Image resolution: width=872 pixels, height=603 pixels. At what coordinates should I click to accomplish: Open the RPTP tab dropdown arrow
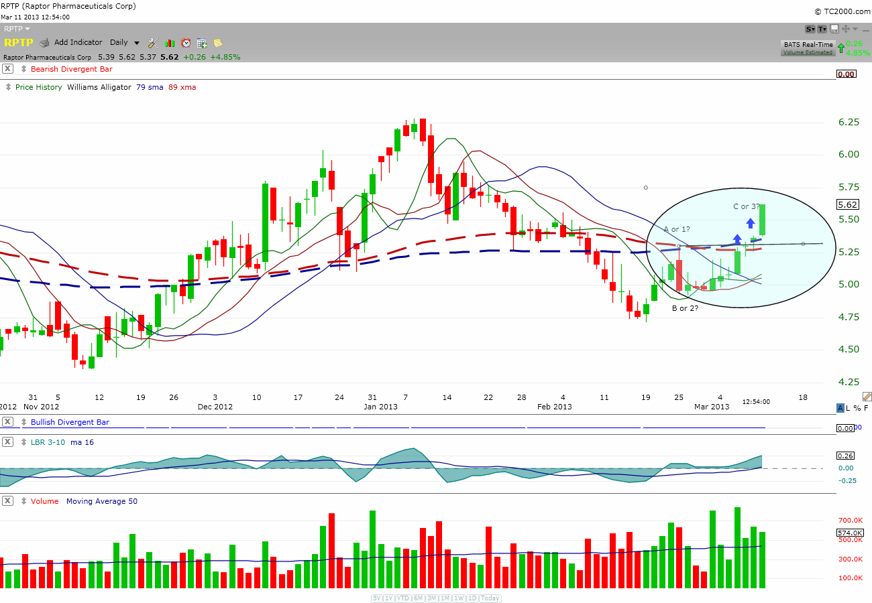point(28,29)
